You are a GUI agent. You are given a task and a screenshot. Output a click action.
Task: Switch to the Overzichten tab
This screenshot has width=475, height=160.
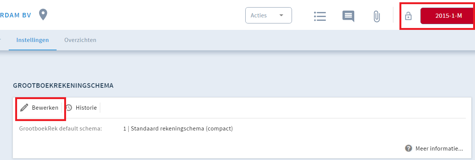point(80,40)
